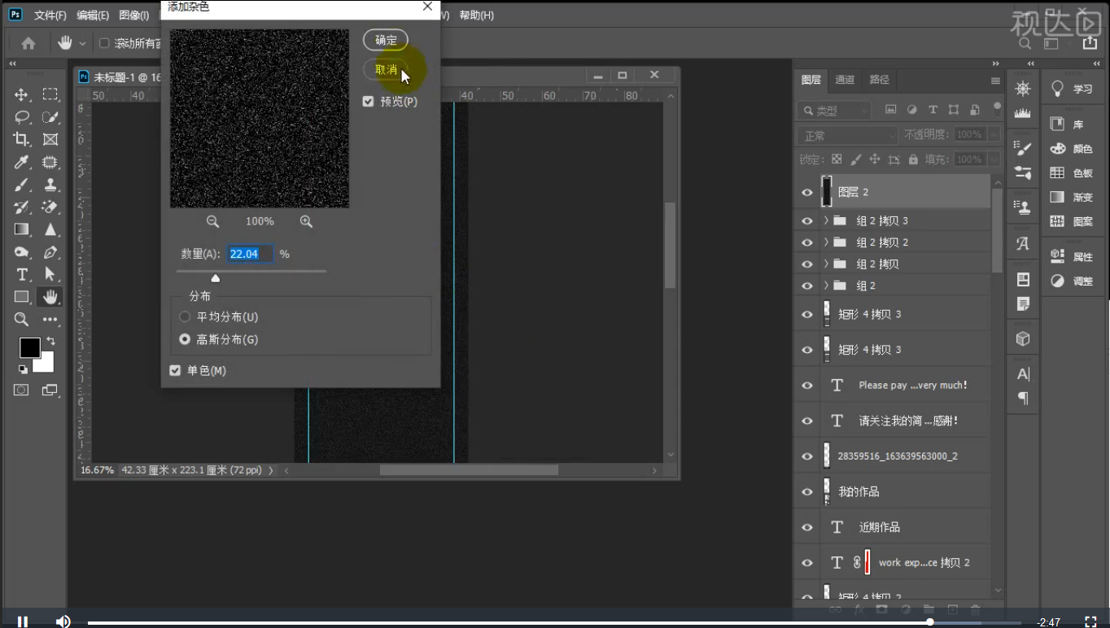1110x628 pixels.
Task: Switch to the 通道 channels tab
Action: click(x=845, y=80)
